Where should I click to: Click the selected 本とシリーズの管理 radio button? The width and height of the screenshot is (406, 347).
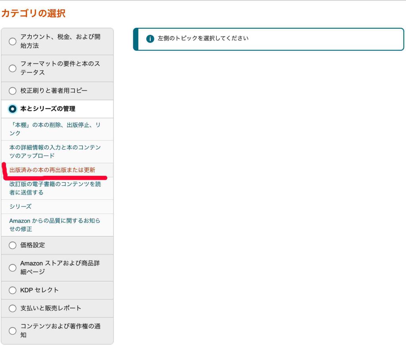tap(13, 109)
